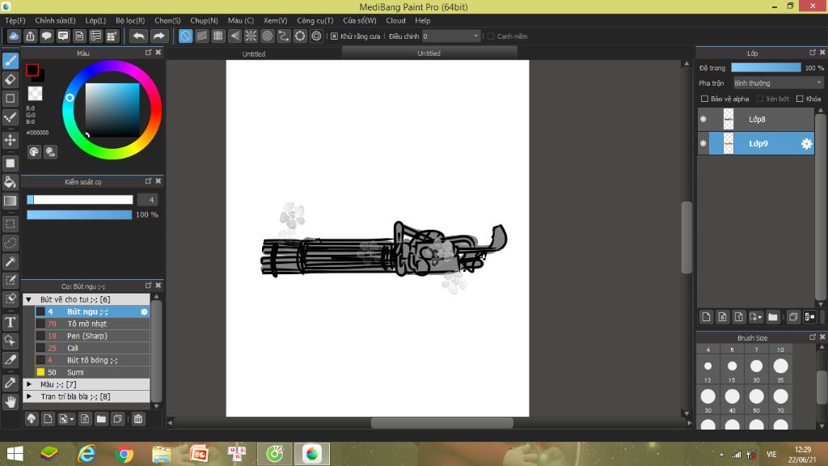Viewport: 828px width, 466px height.
Task: Click the Undo arrow
Action: pyautogui.click(x=138, y=36)
